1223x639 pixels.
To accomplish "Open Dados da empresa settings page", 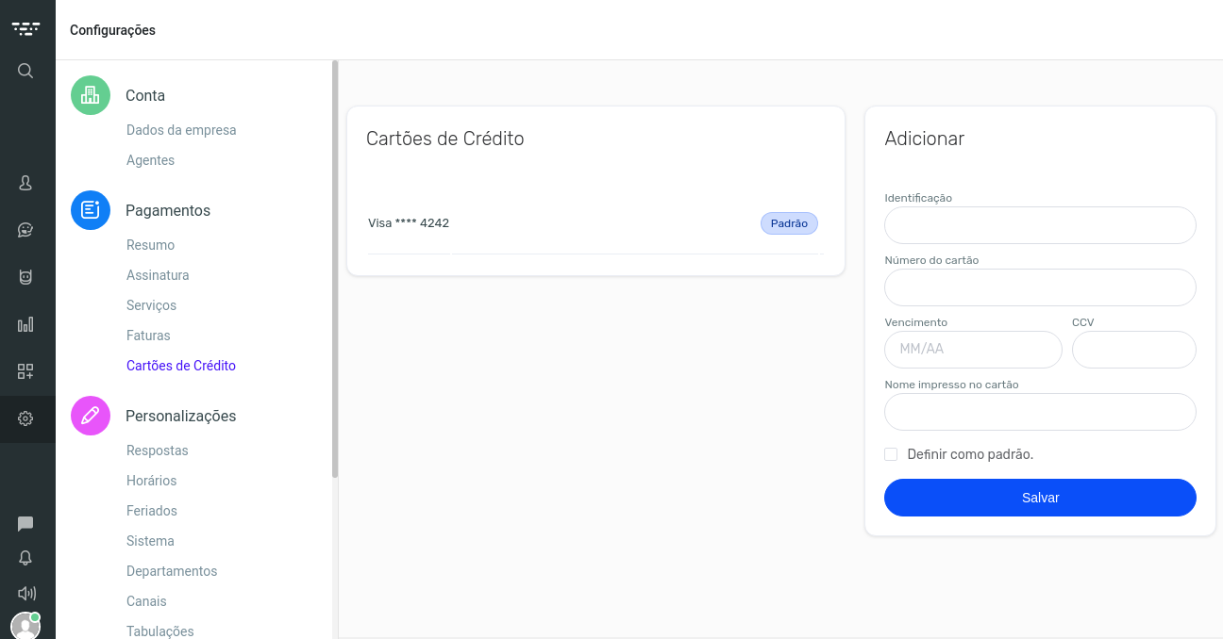I will [181, 130].
